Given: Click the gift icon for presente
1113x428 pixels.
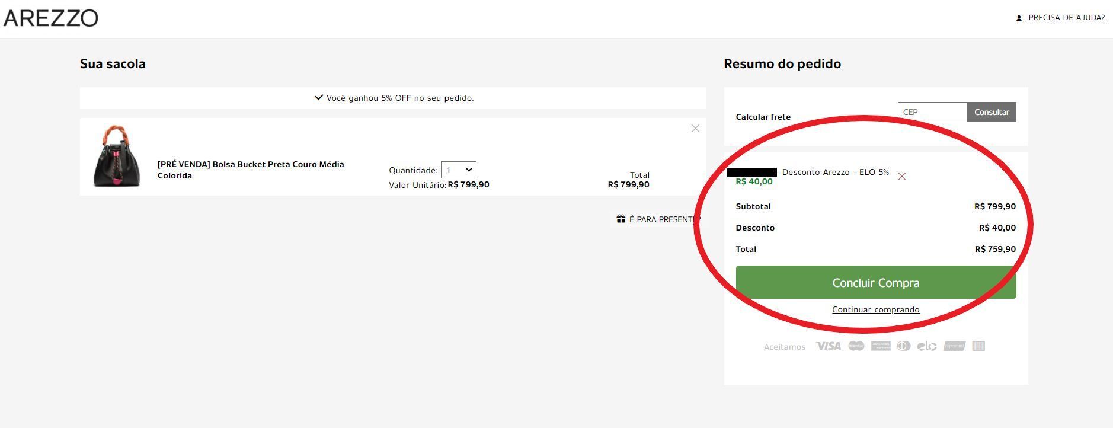Looking at the screenshot, I should [621, 219].
